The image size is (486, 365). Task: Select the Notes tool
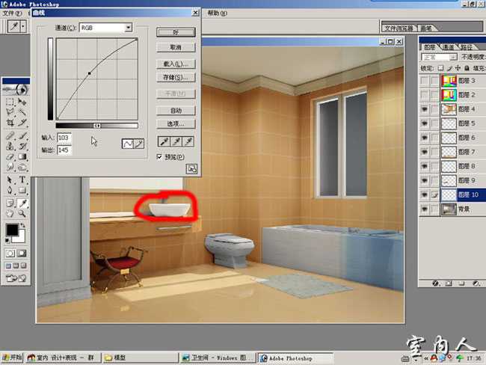tap(10, 203)
